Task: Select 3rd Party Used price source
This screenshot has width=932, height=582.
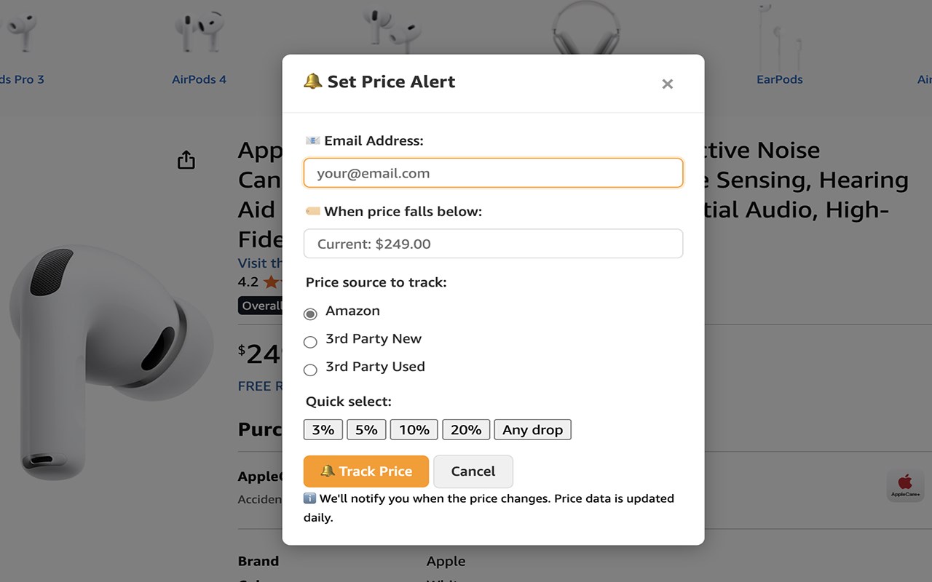Action: [x=310, y=370]
